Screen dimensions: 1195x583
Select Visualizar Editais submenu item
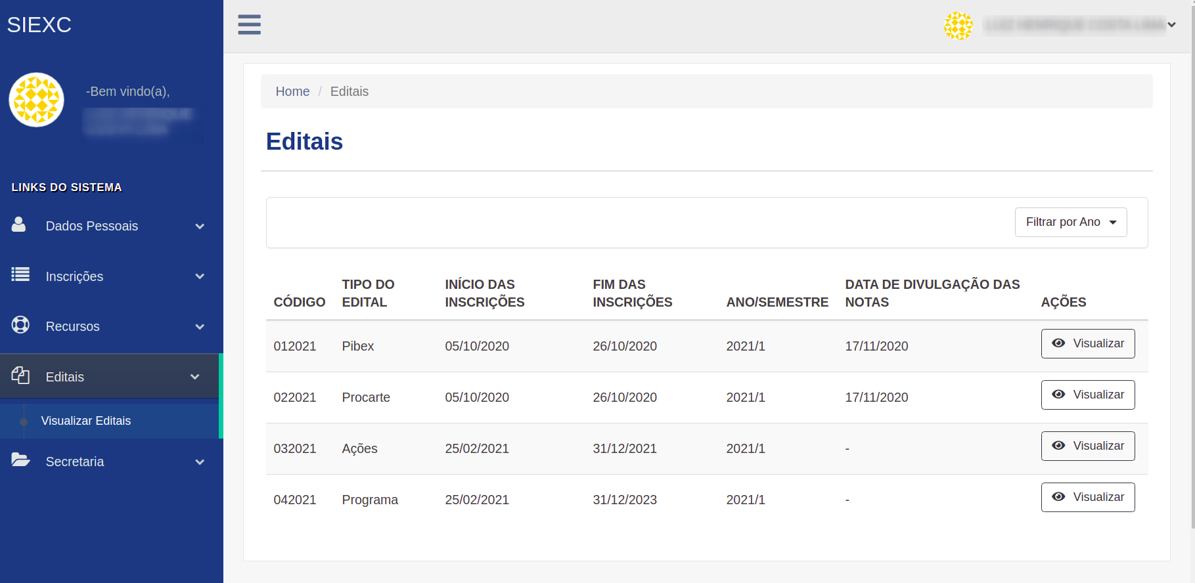point(86,421)
